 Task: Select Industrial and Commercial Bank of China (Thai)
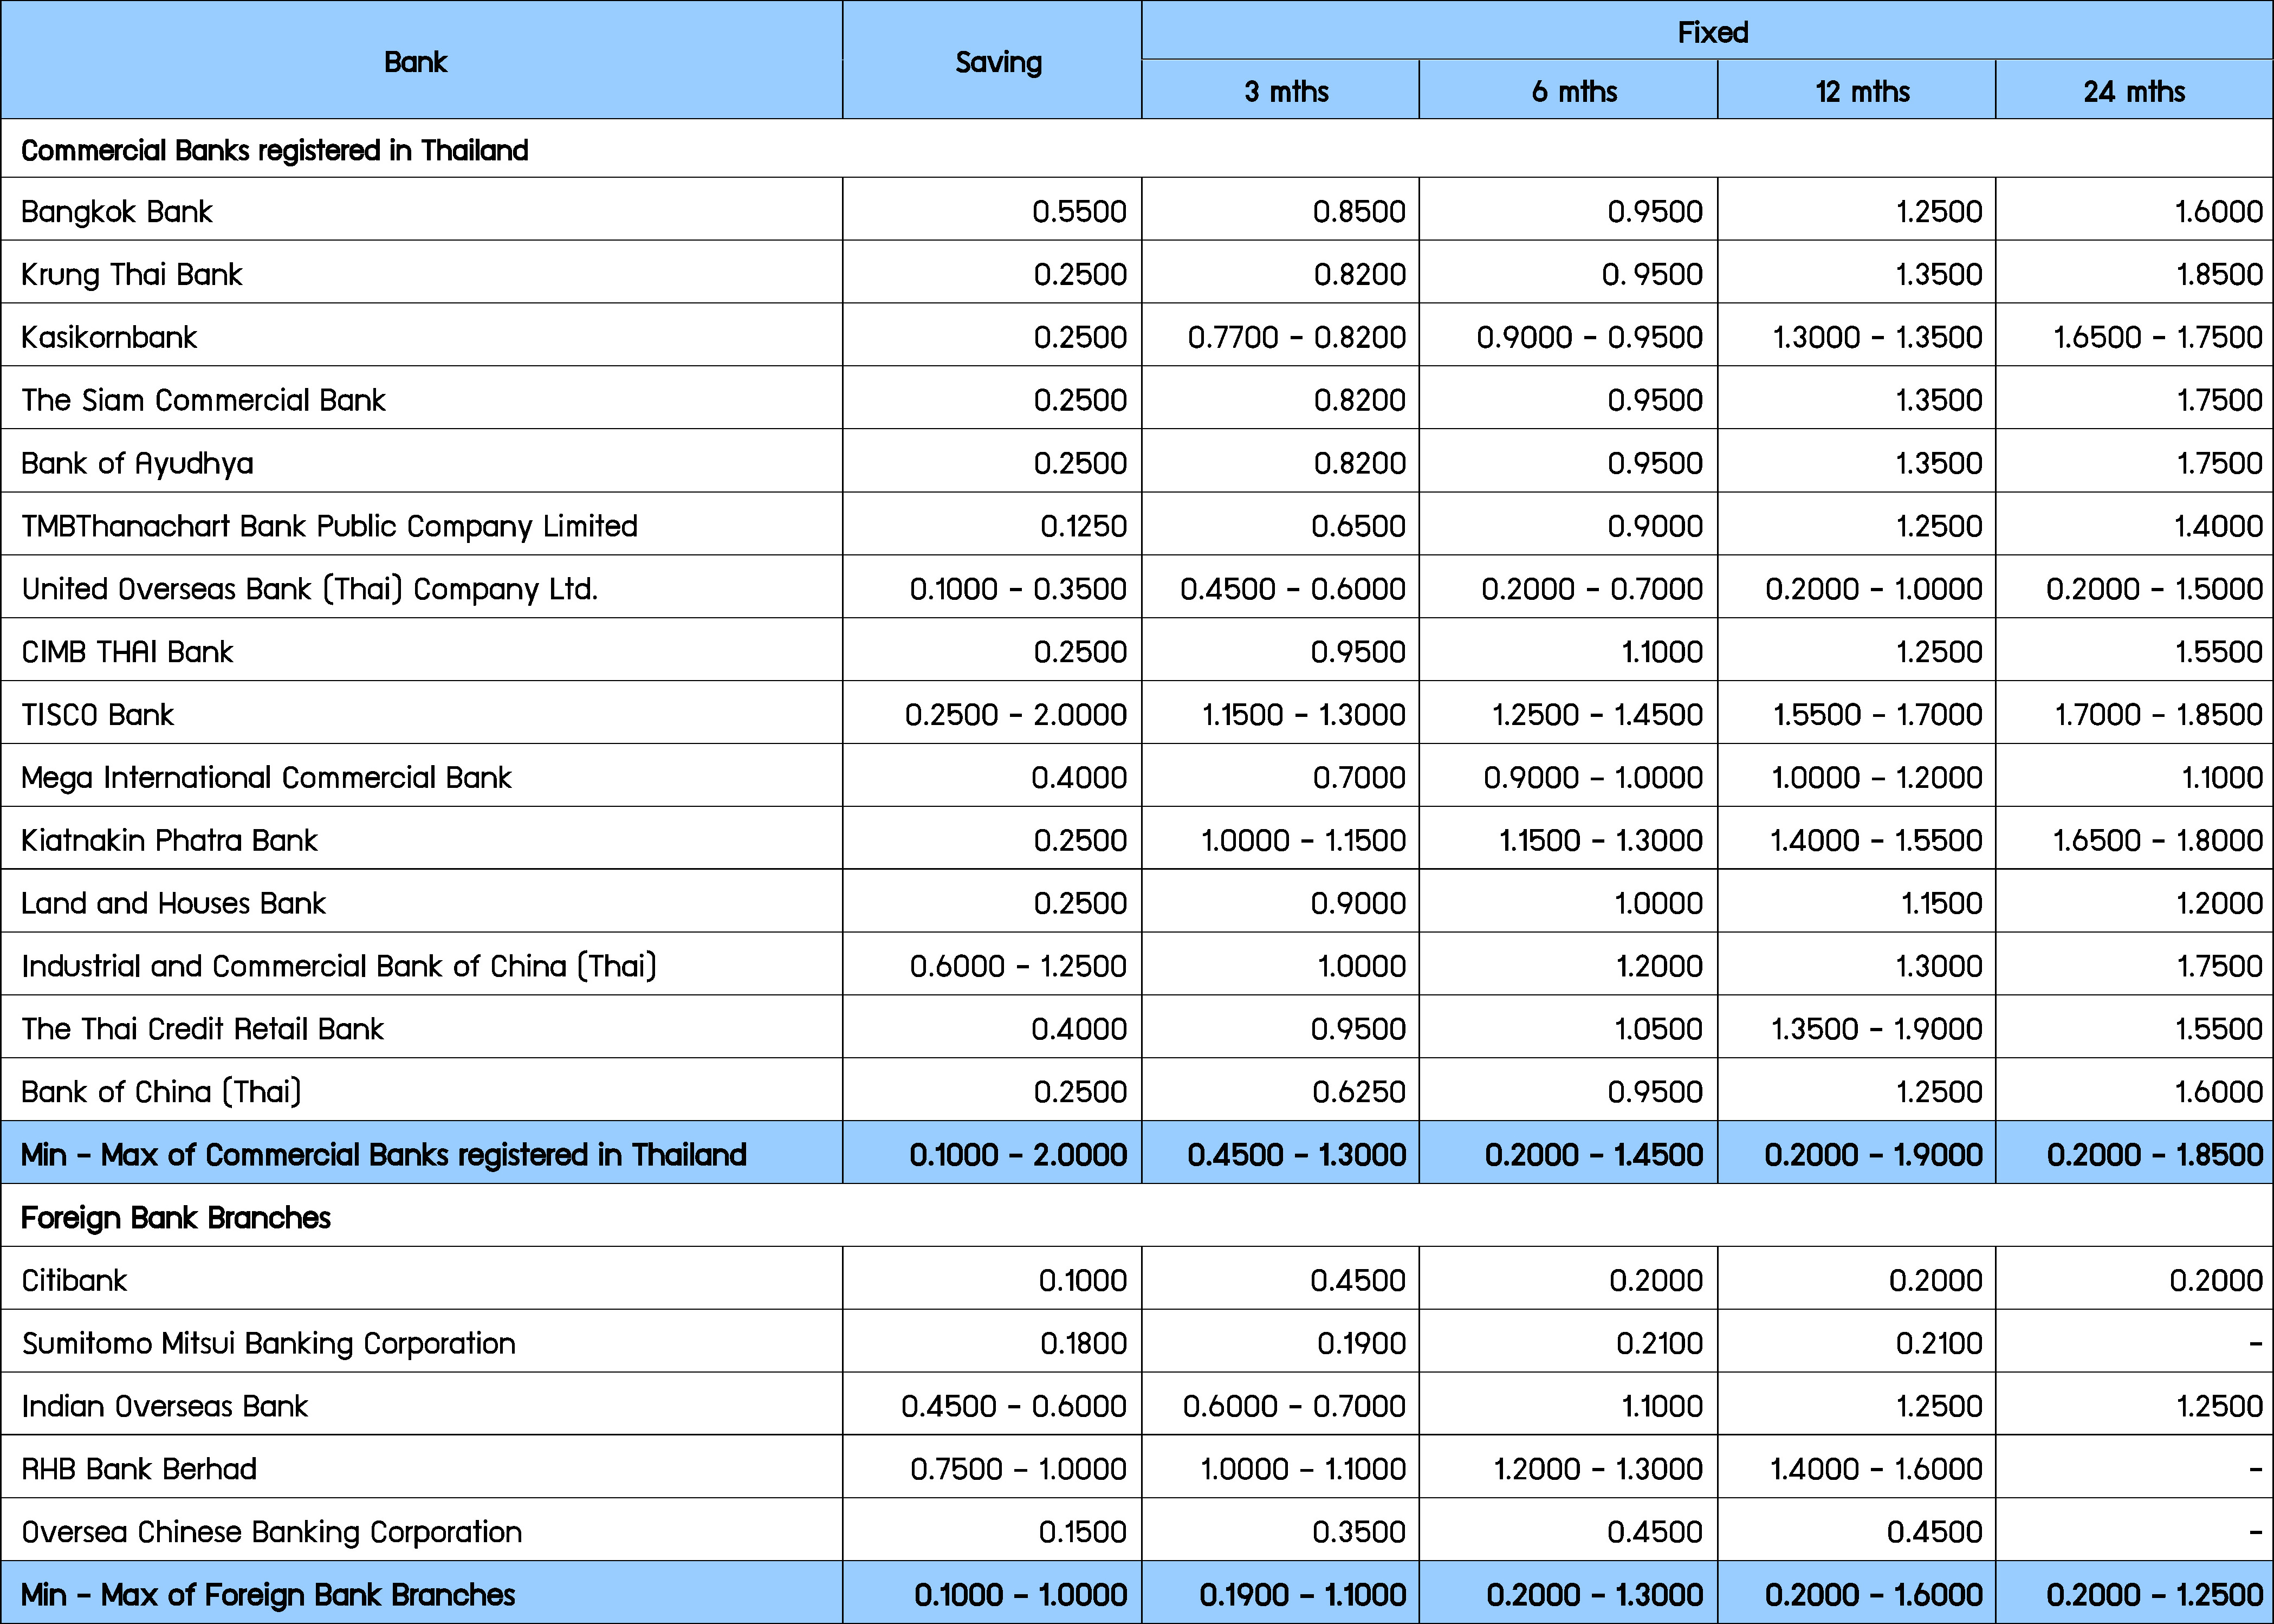pyautogui.click(x=339, y=966)
